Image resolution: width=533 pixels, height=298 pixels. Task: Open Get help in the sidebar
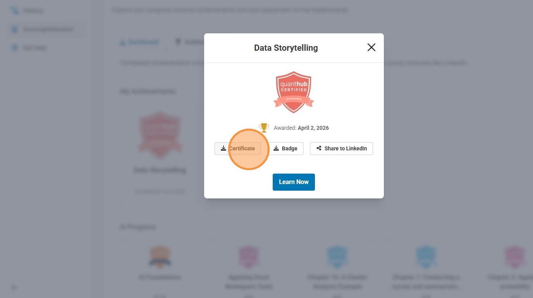[x=34, y=48]
